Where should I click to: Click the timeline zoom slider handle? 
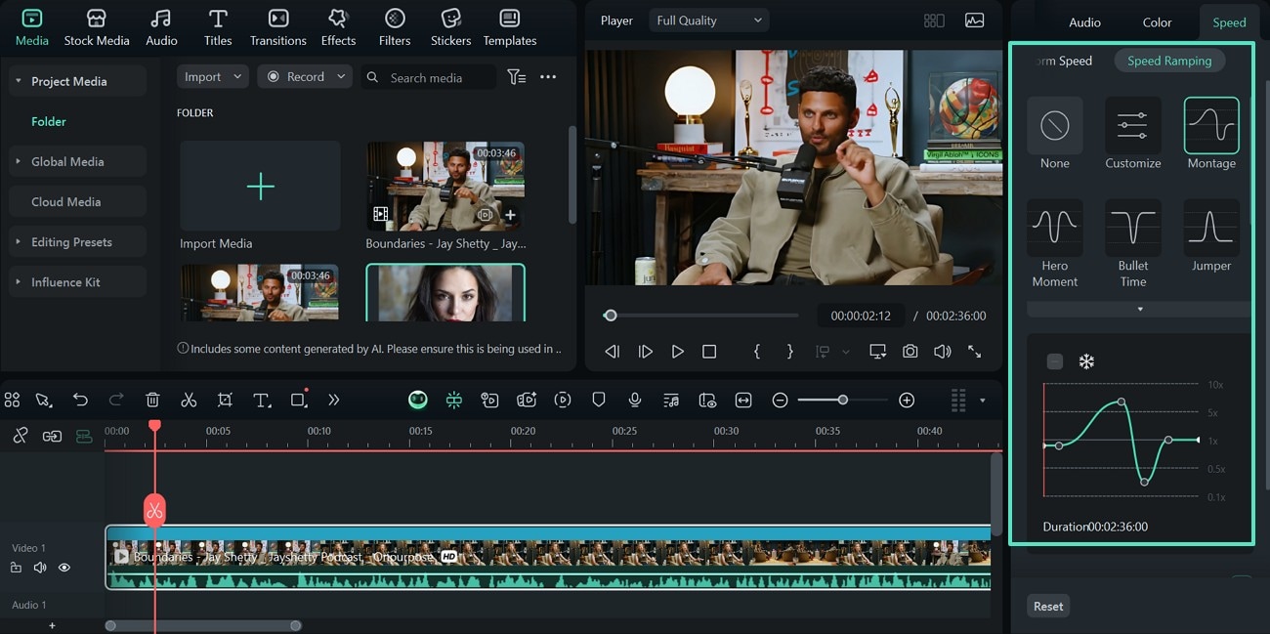point(842,400)
